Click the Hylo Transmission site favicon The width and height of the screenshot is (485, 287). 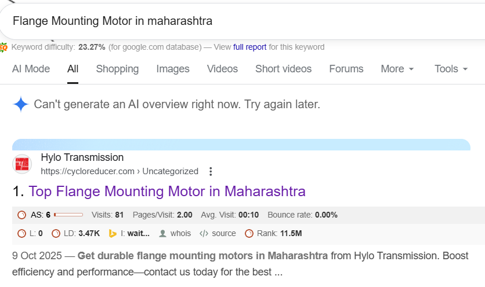[22, 164]
